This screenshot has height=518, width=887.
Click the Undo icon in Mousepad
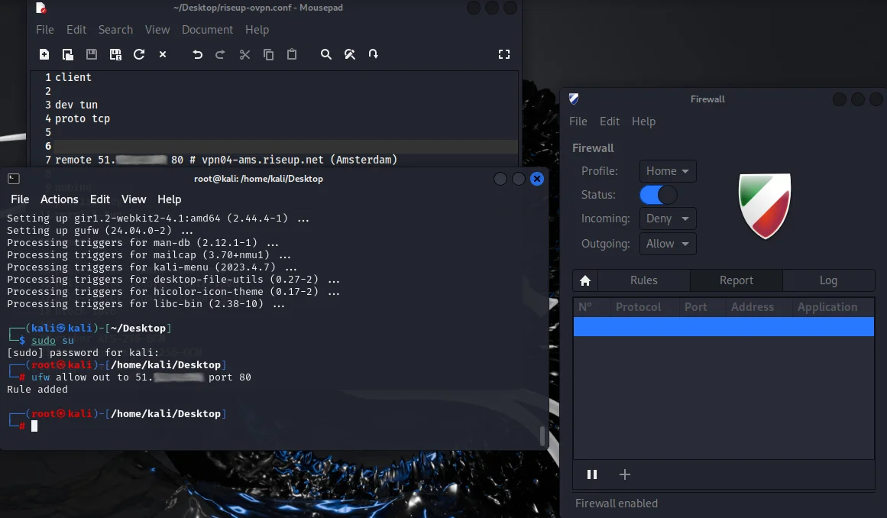coord(197,54)
